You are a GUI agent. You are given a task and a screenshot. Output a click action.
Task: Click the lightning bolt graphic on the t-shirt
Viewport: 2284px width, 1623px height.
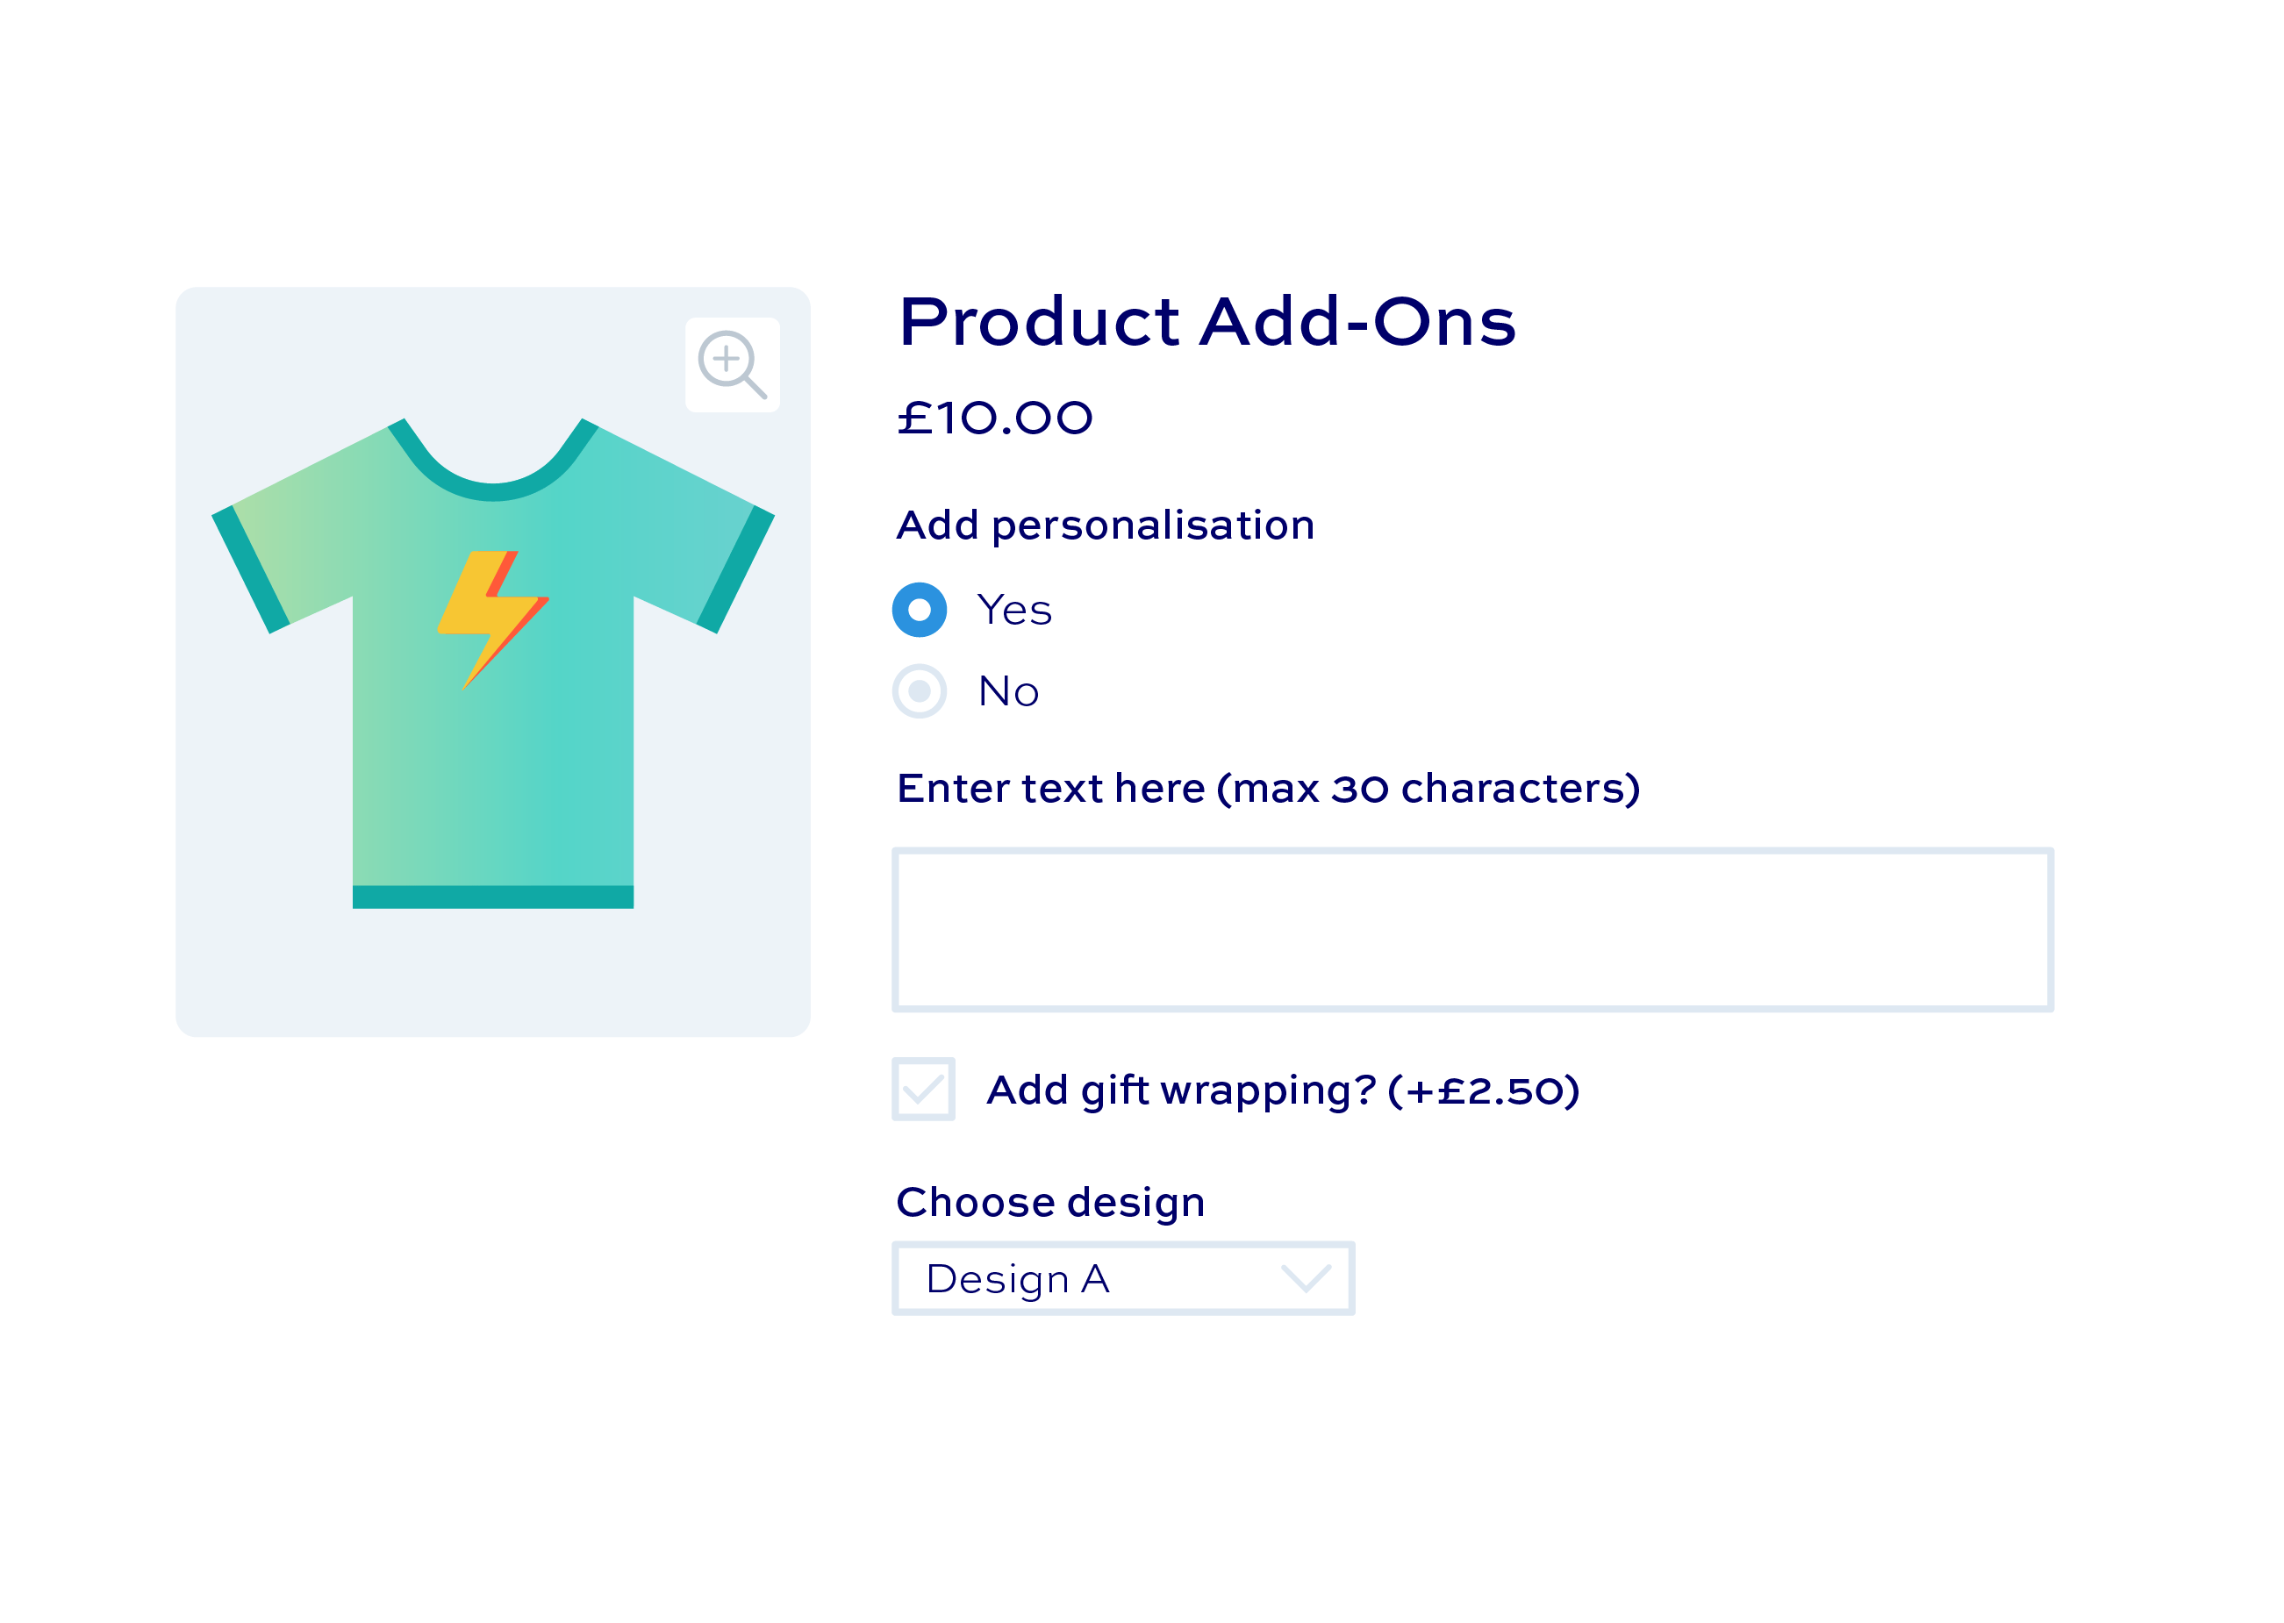490,611
